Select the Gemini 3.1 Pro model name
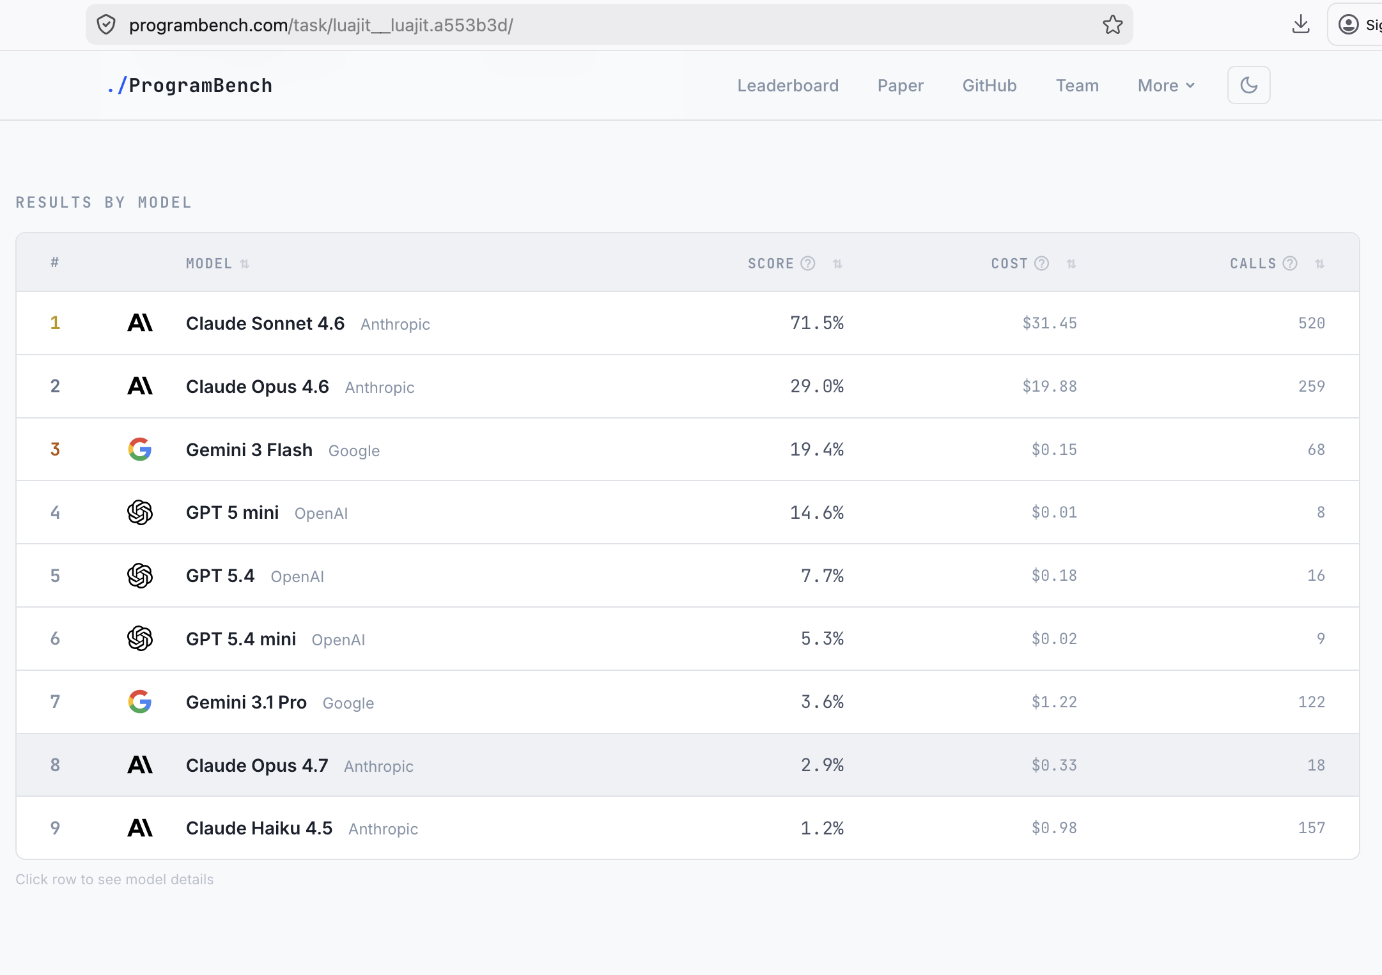Image resolution: width=1382 pixels, height=975 pixels. (x=246, y=702)
